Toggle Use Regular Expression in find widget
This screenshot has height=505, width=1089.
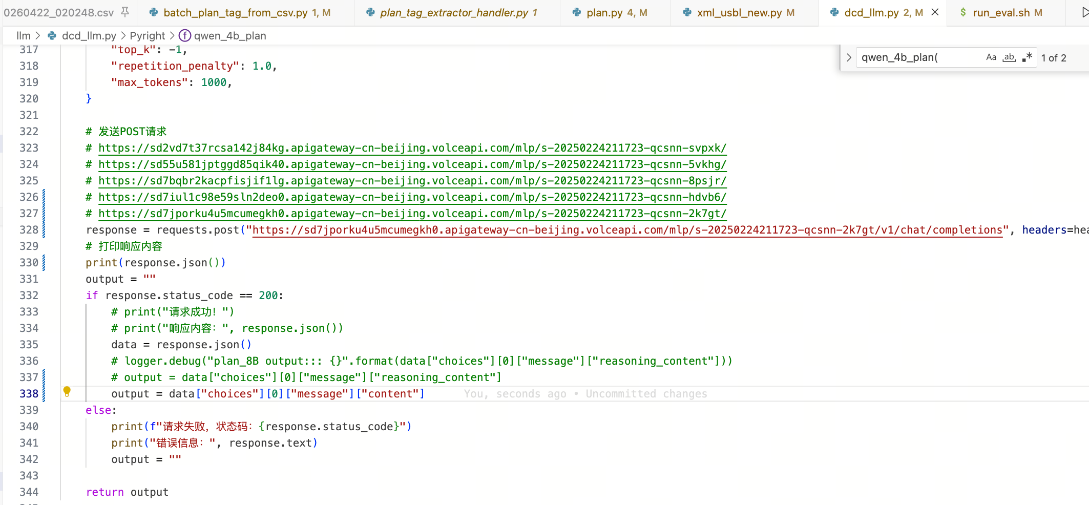[x=1027, y=57]
